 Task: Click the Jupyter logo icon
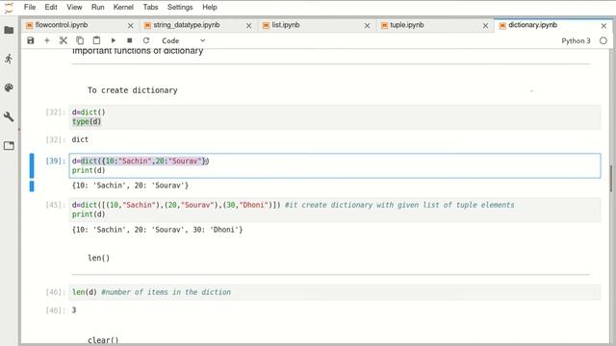point(9,8)
